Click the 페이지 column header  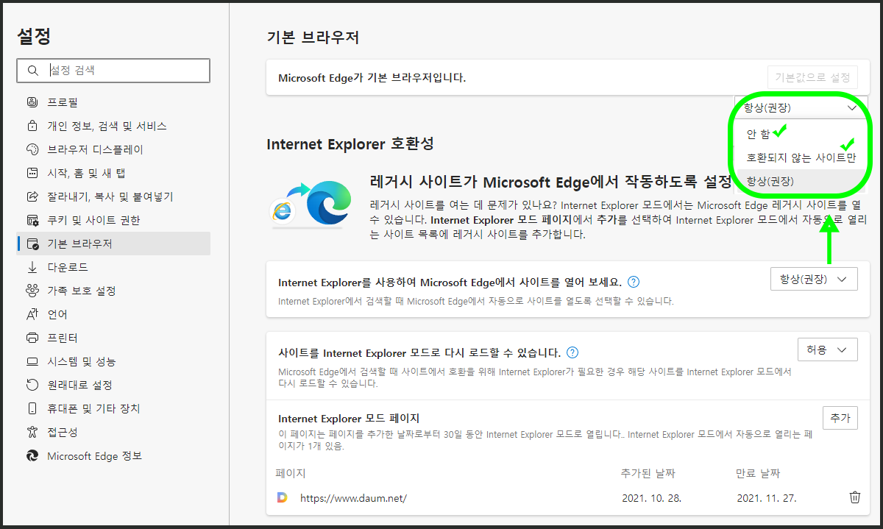click(291, 473)
